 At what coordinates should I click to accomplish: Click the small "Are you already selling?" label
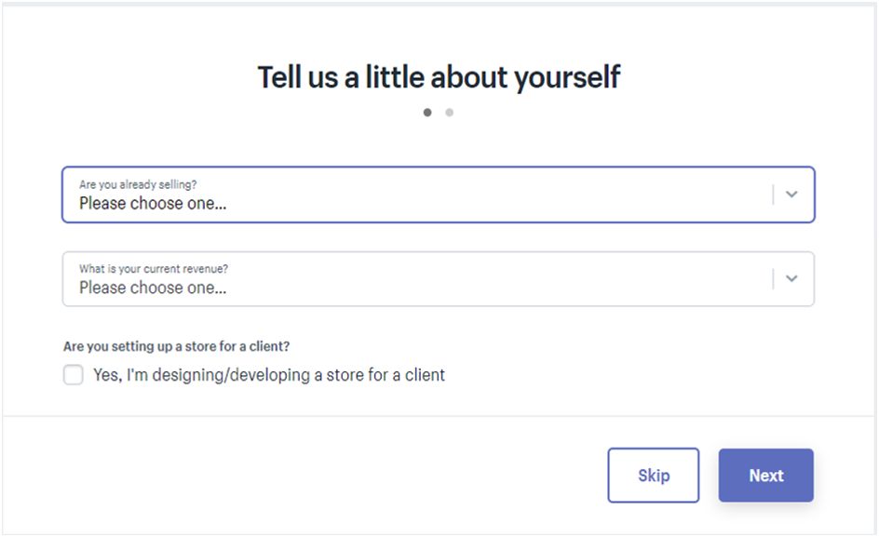pyautogui.click(x=138, y=184)
